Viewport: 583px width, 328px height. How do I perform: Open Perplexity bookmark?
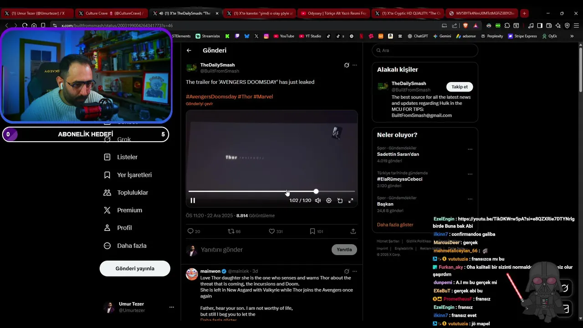[491, 36]
